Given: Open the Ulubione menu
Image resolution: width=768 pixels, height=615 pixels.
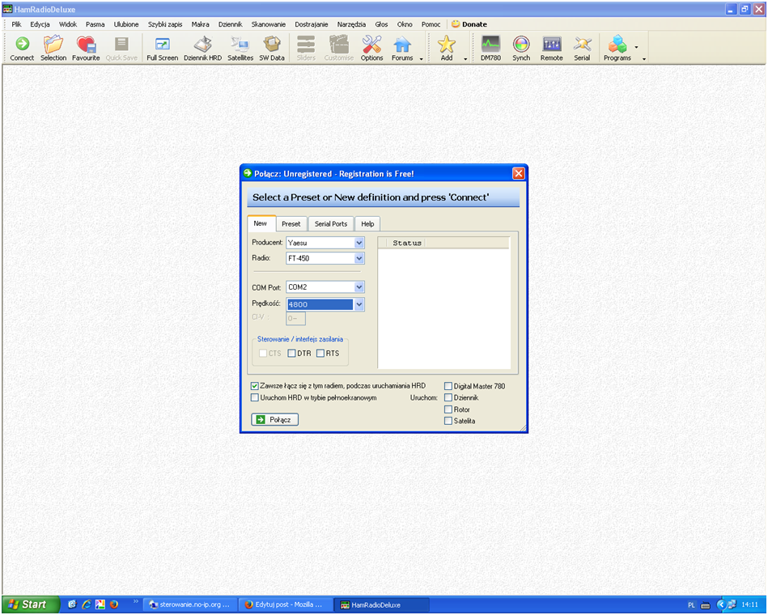Looking at the screenshot, I should coord(126,24).
